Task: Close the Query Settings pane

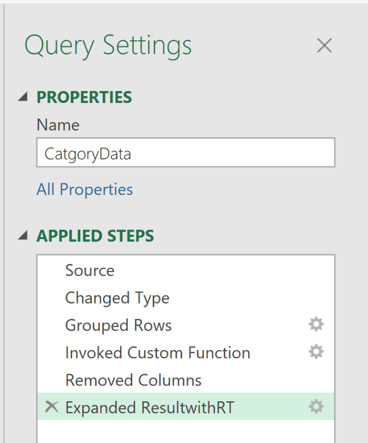Action: 324,45
